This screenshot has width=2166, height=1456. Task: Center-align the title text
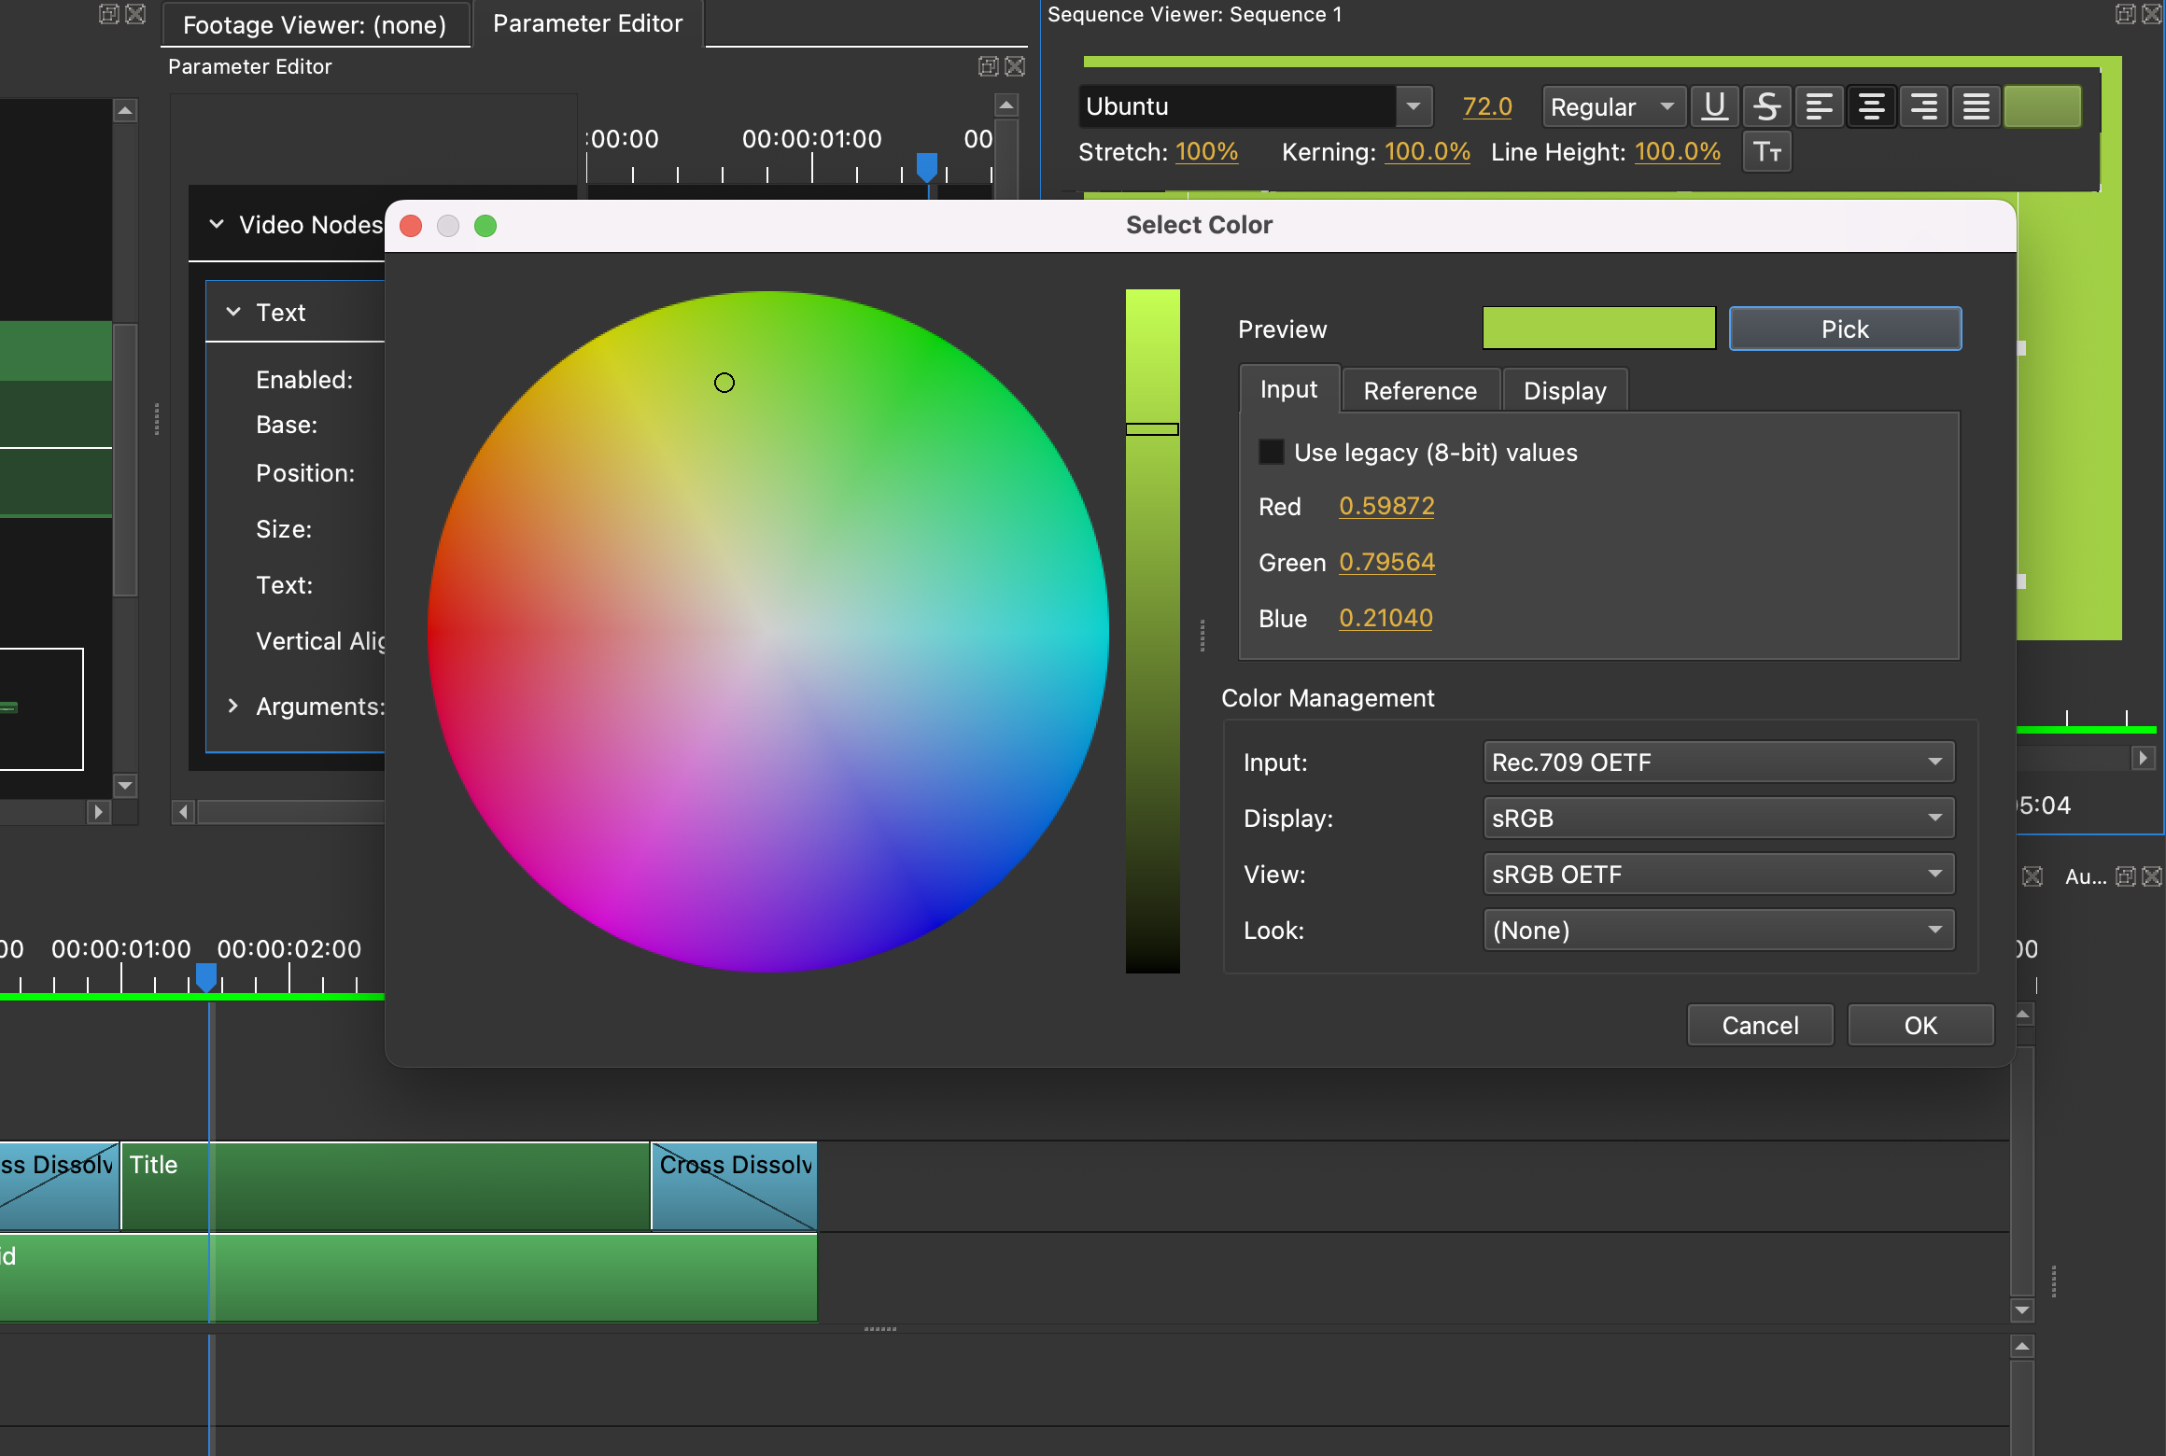[1872, 105]
